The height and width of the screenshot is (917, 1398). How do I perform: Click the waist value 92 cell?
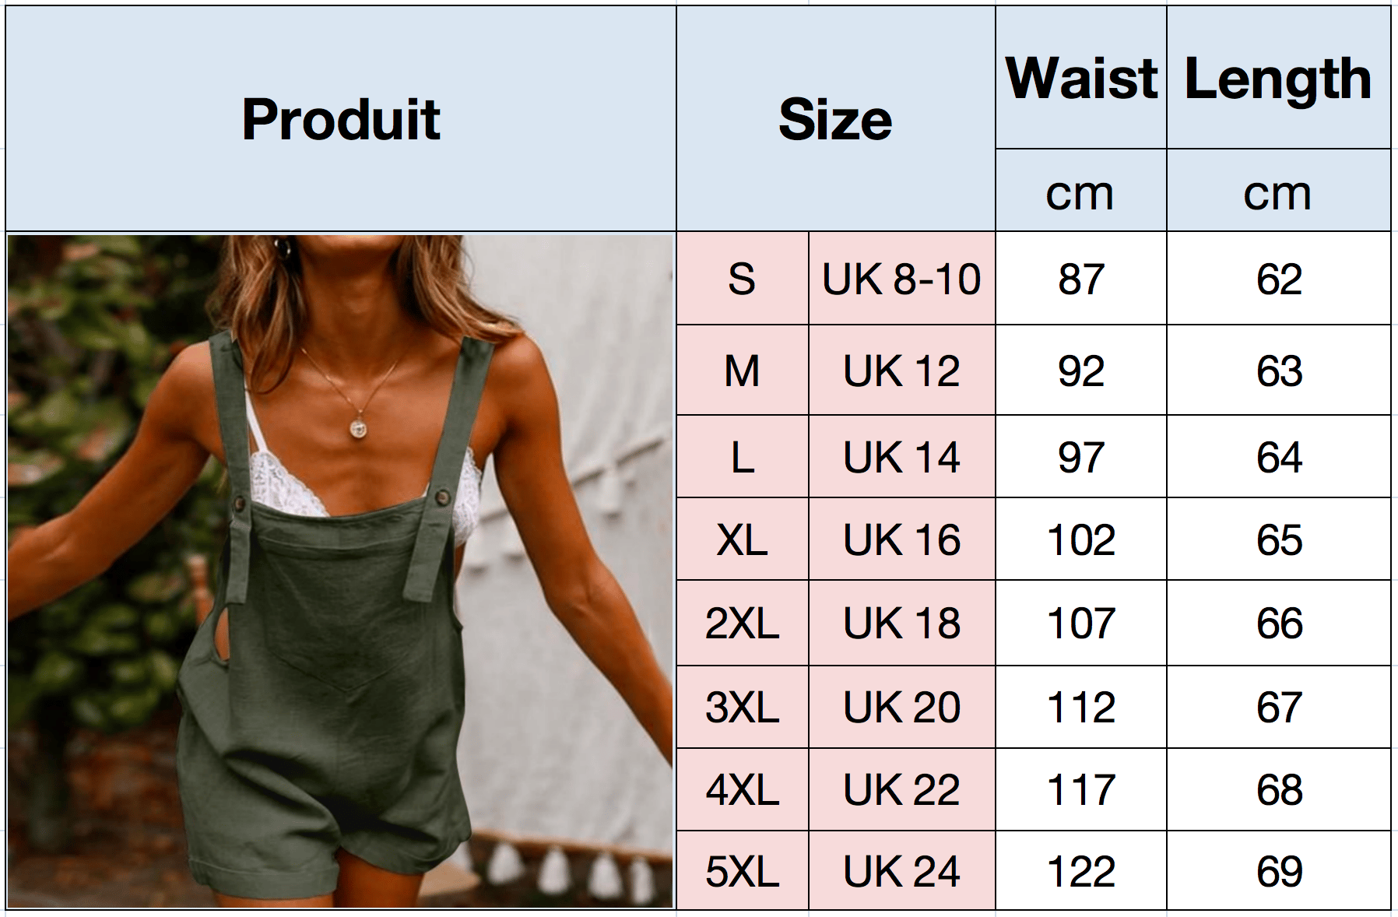pyautogui.click(x=1080, y=371)
